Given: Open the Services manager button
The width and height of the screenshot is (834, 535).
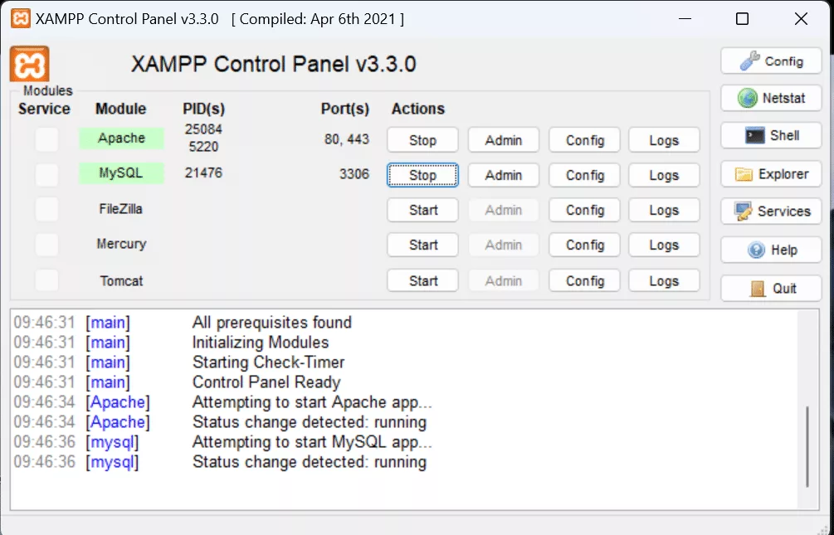Looking at the screenshot, I should coord(771,212).
